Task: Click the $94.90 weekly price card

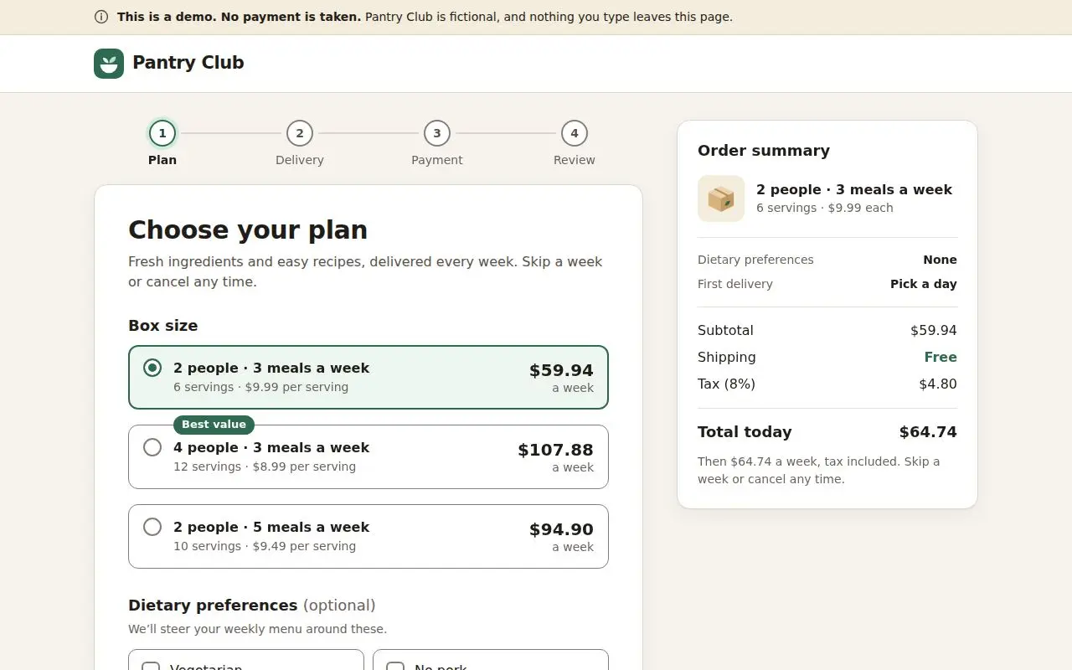Action: coord(368,536)
